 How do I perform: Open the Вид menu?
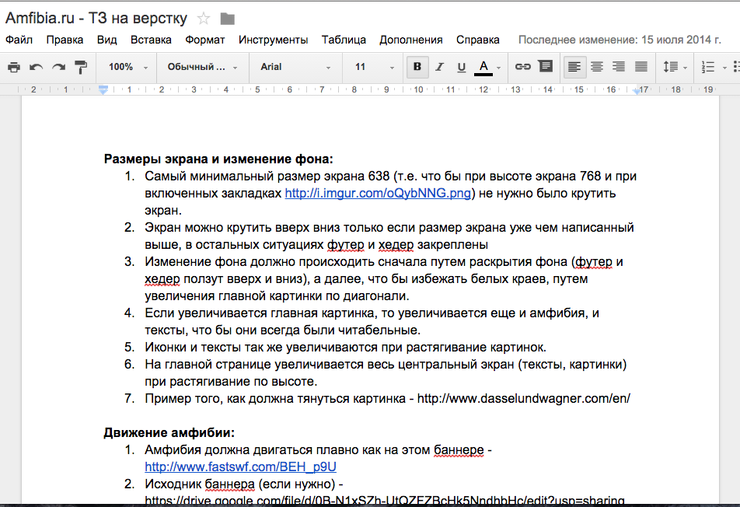[x=106, y=40]
